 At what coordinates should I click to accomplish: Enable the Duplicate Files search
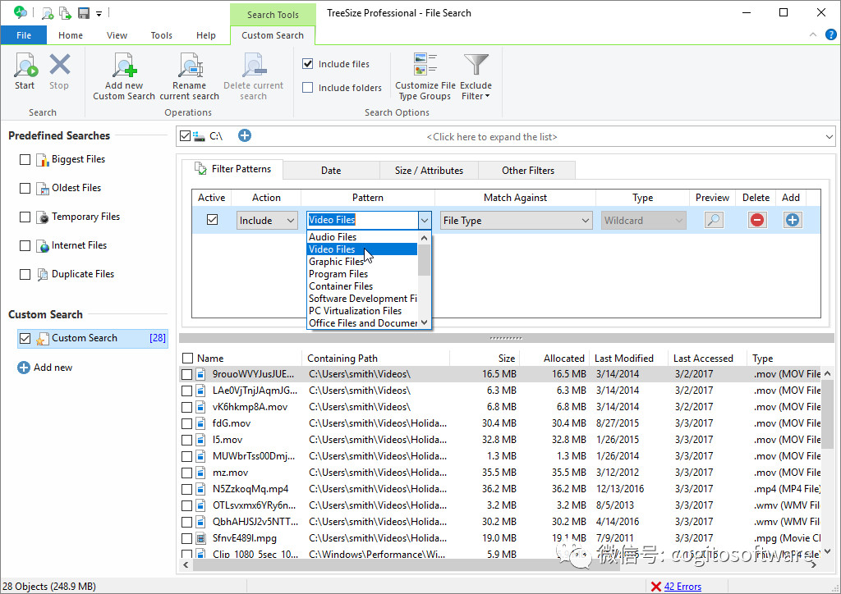pyautogui.click(x=25, y=274)
